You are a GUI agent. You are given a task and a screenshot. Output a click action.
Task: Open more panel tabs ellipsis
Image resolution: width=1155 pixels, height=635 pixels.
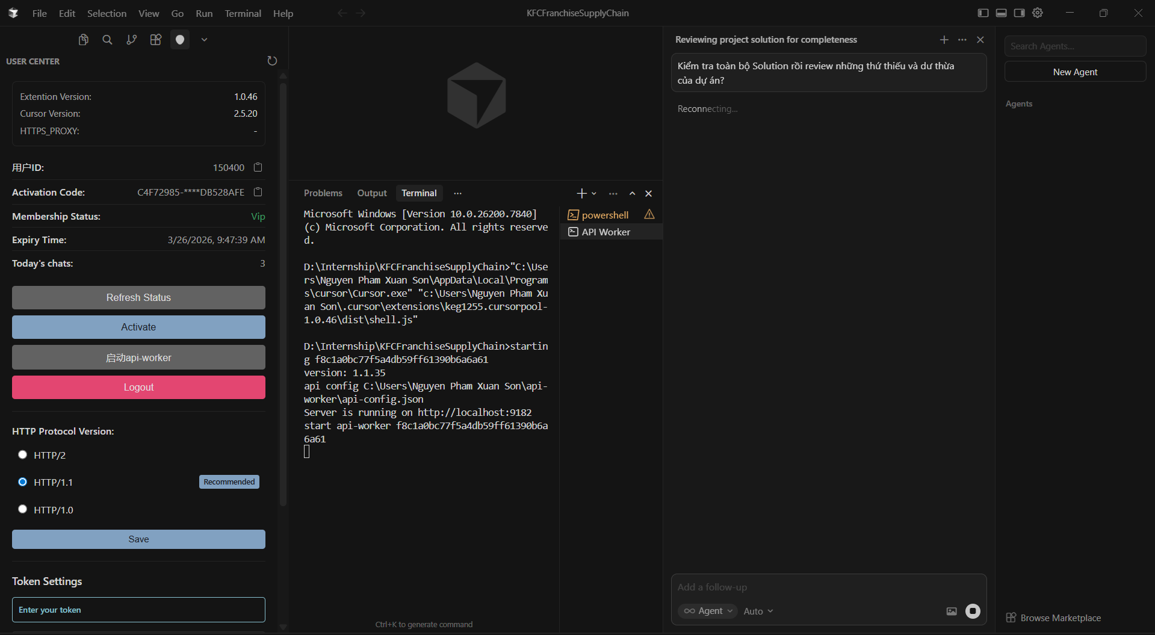point(458,193)
